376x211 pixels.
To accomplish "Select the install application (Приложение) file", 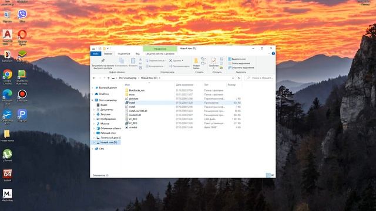I will tap(183, 103).
